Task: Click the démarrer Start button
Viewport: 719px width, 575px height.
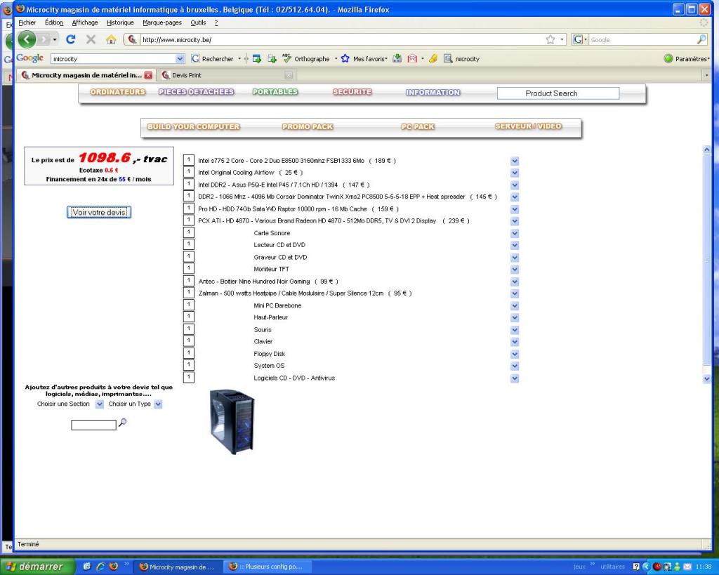Action: tap(38, 567)
